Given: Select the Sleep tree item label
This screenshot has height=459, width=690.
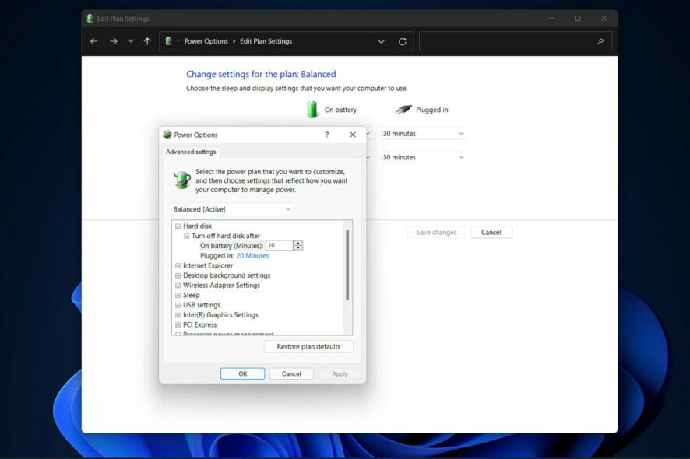Looking at the screenshot, I should coord(192,296).
